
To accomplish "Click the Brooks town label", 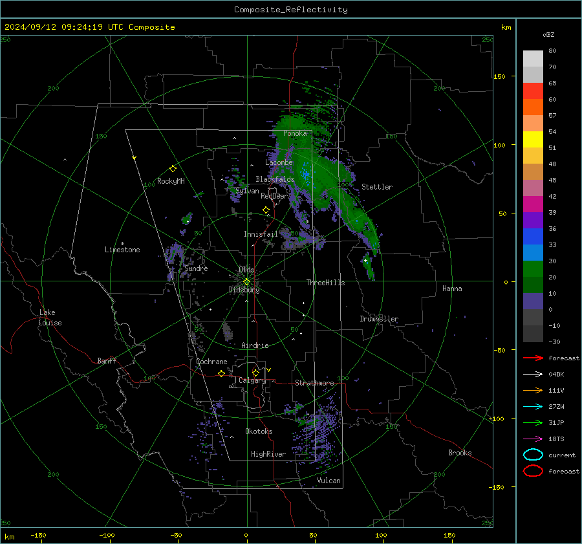I will (460, 453).
